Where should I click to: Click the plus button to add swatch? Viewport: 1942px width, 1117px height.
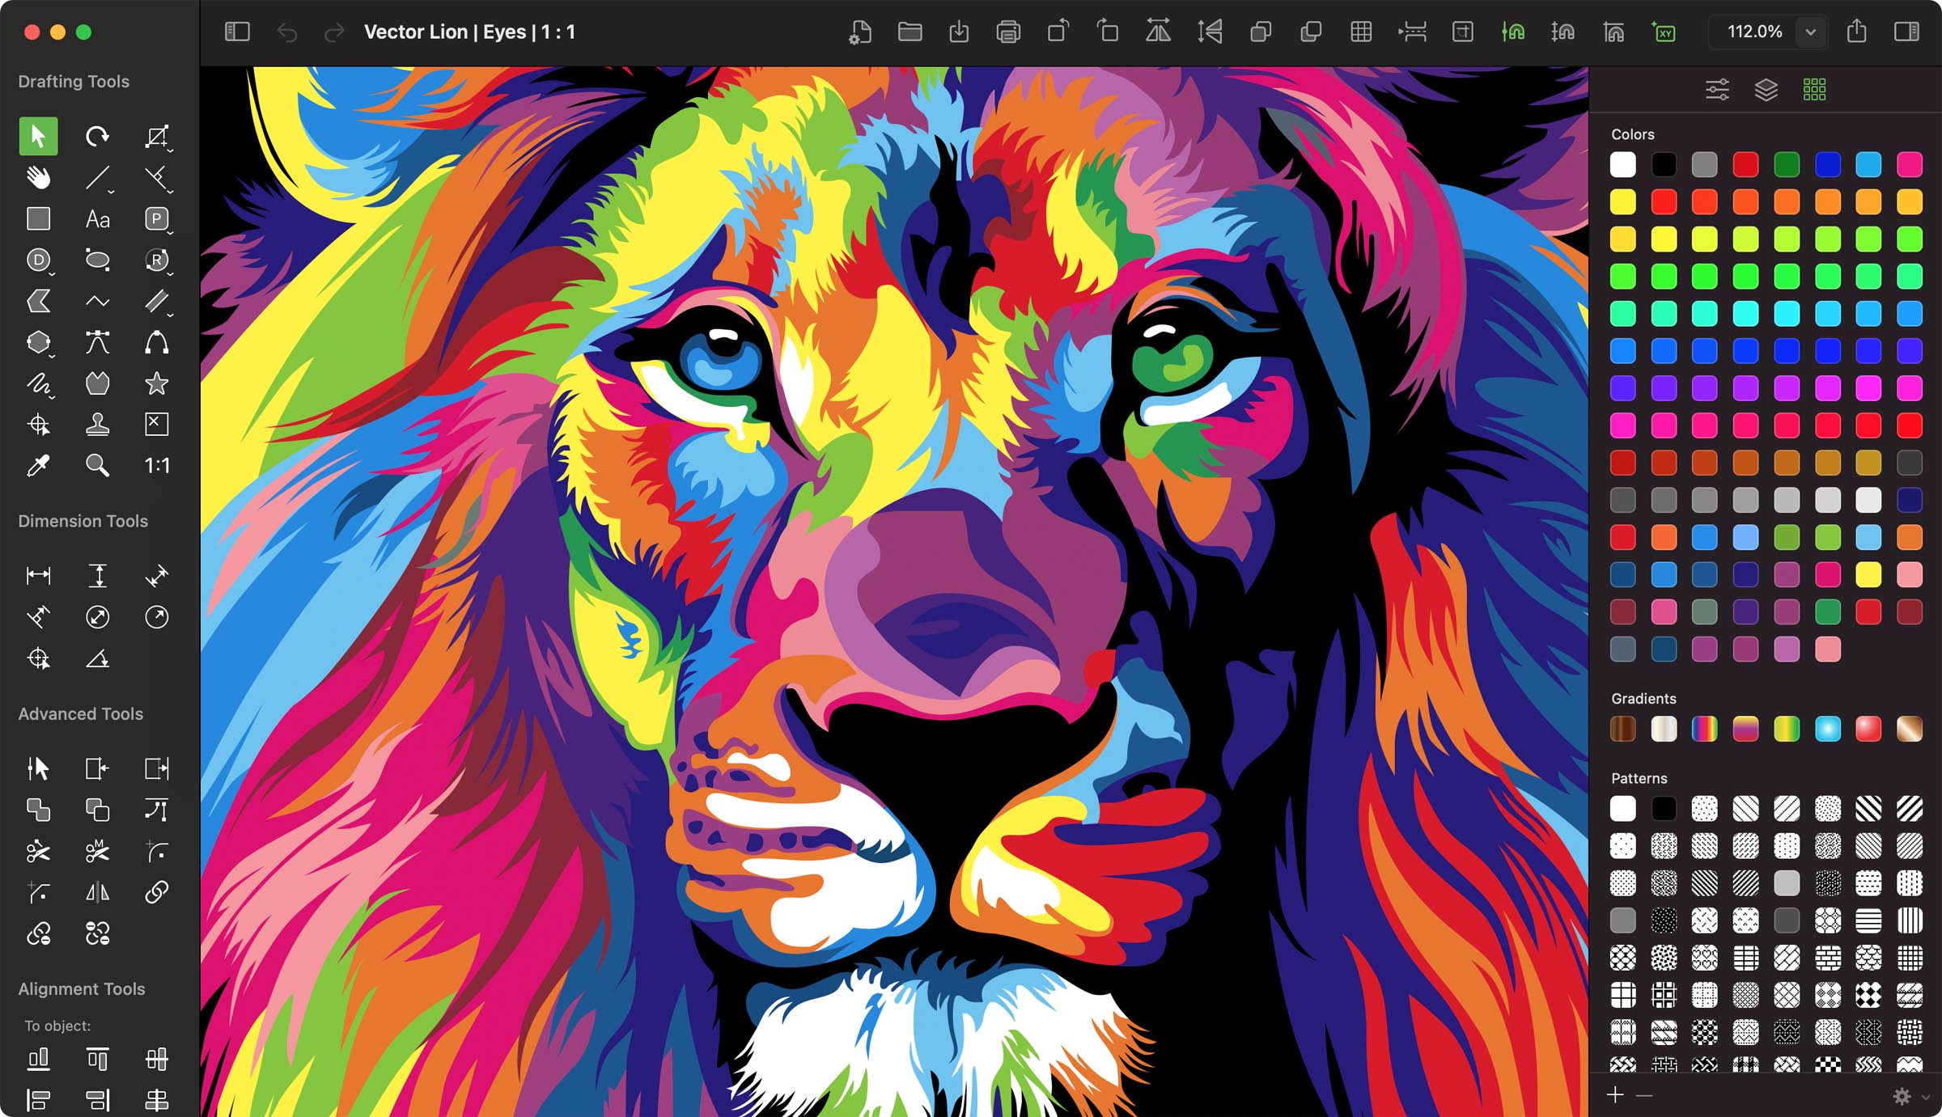[x=1615, y=1095]
